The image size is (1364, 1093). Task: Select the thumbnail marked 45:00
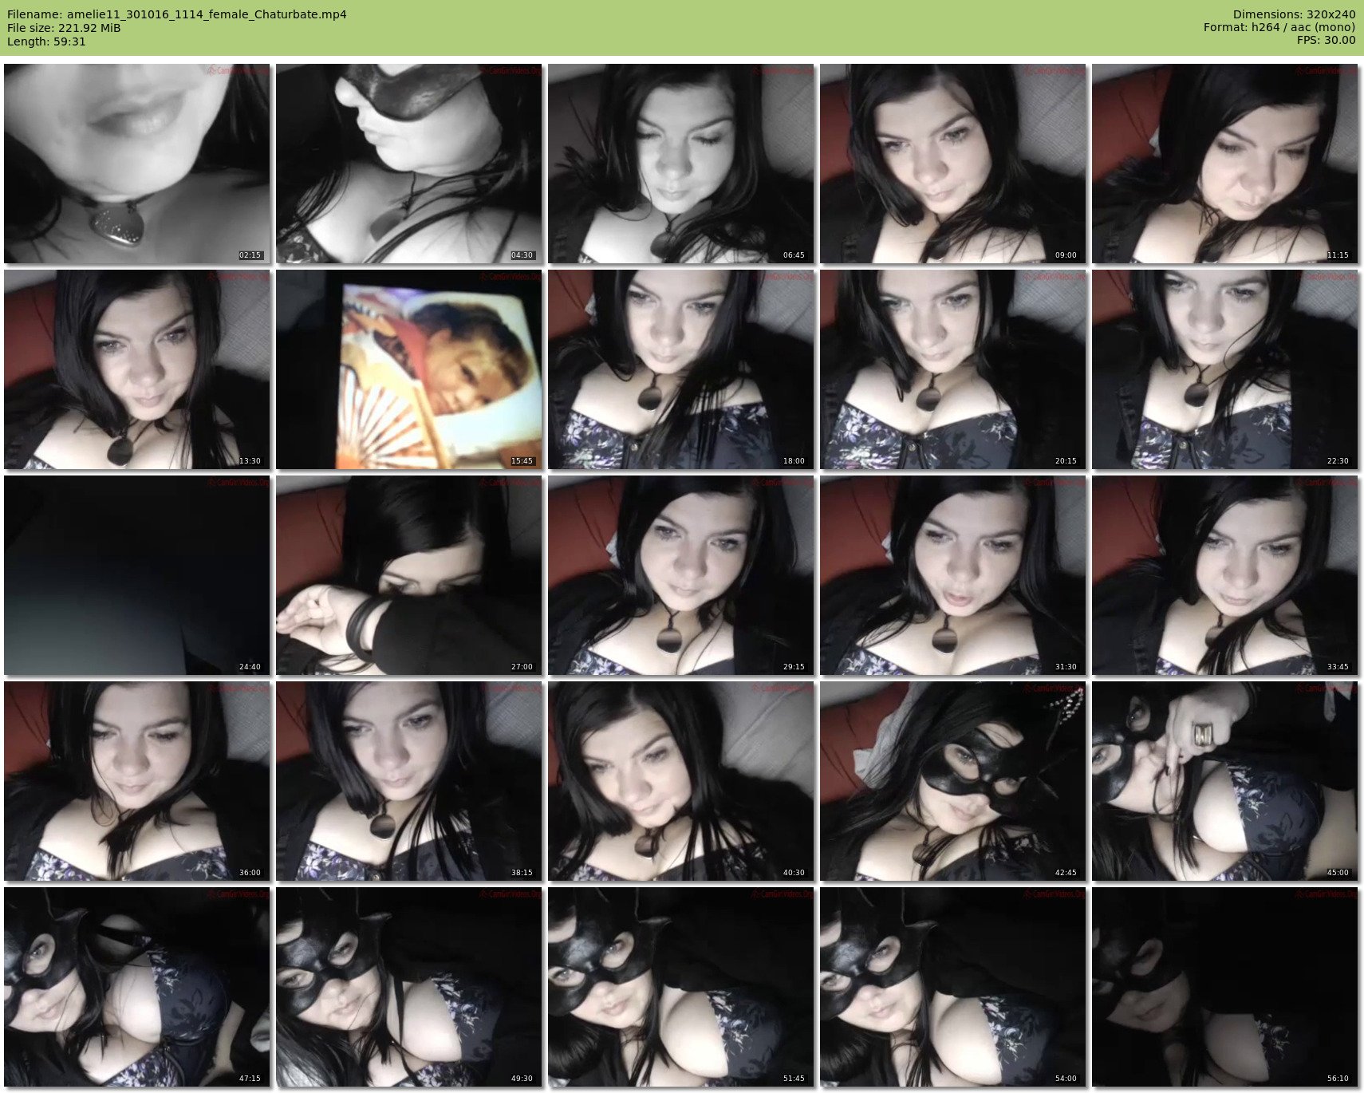1224,781
